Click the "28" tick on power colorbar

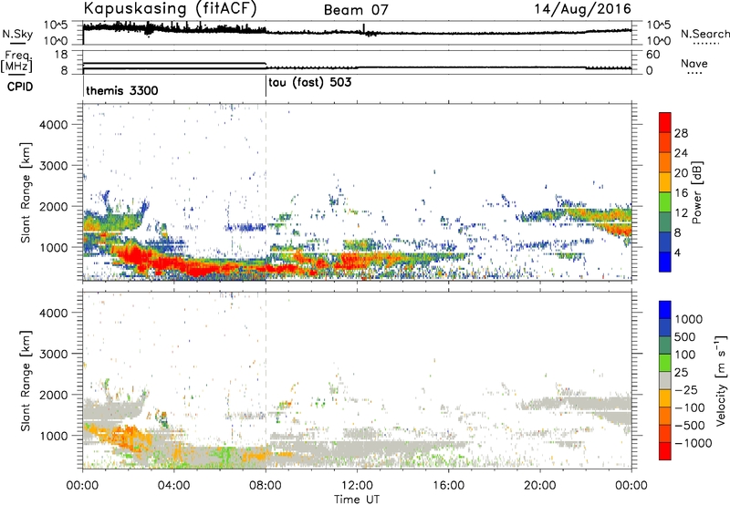pos(681,133)
